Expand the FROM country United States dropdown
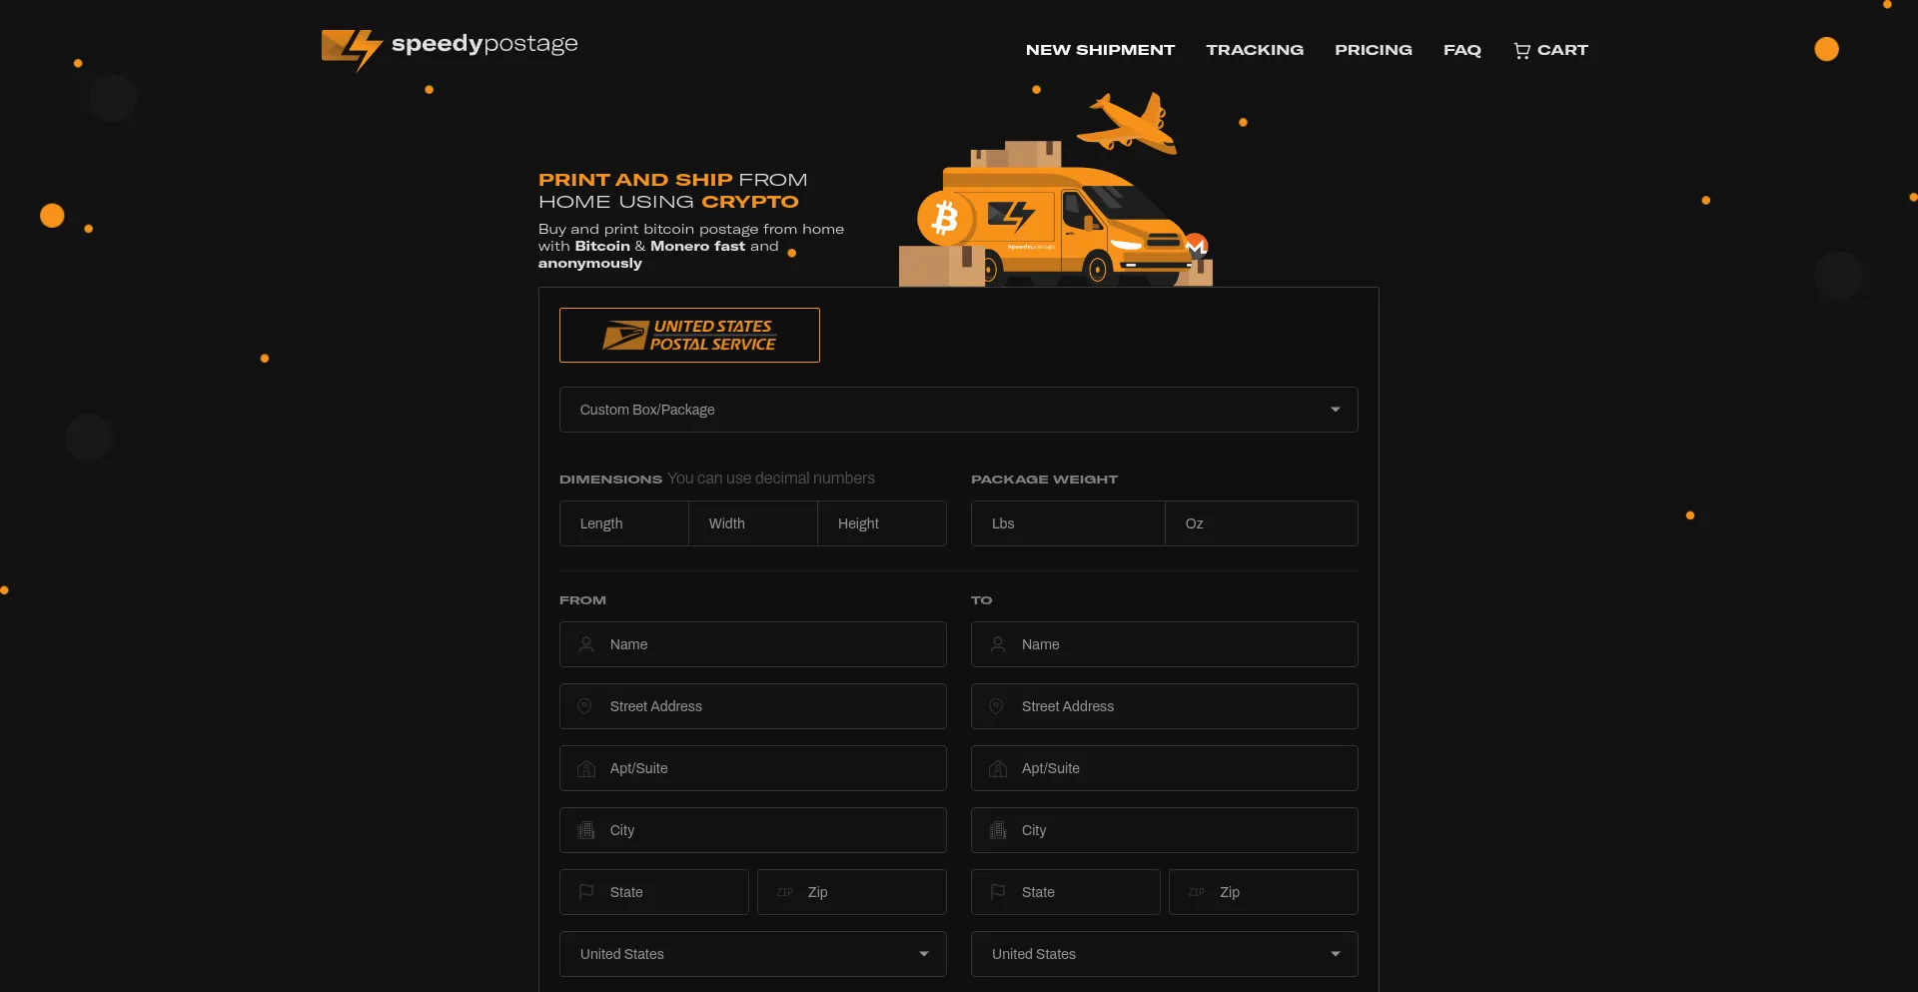 753,954
